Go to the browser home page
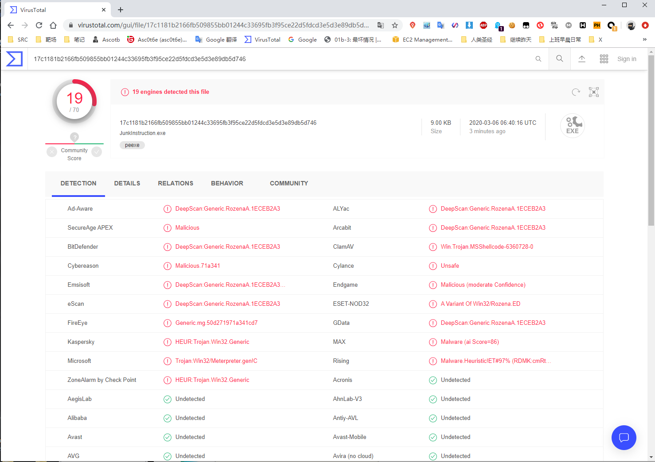The image size is (655, 462). (53, 25)
